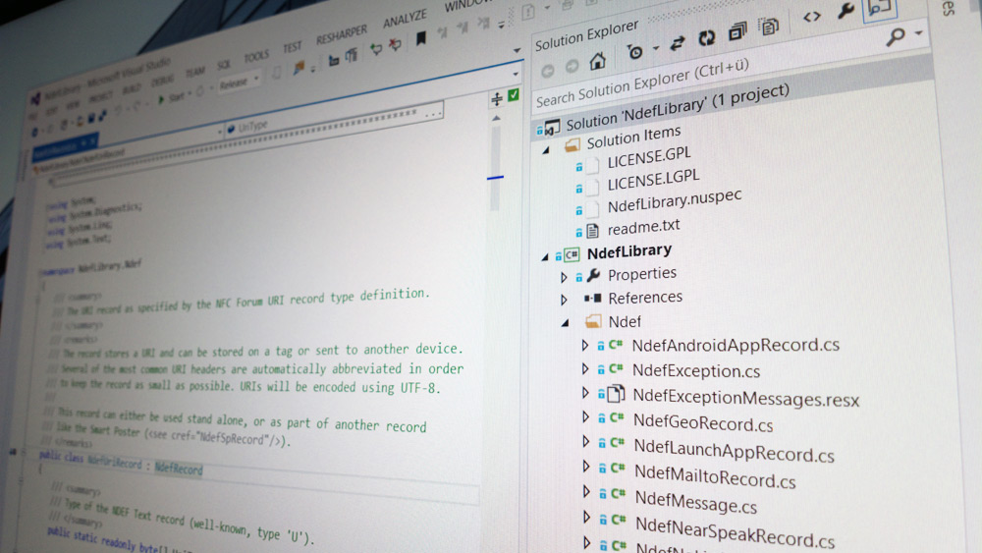Click the Collapse All icon
This screenshot has width=982, height=553.
[x=737, y=32]
